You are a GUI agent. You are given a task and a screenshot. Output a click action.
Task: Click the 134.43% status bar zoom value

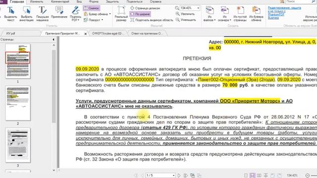click(x=292, y=176)
